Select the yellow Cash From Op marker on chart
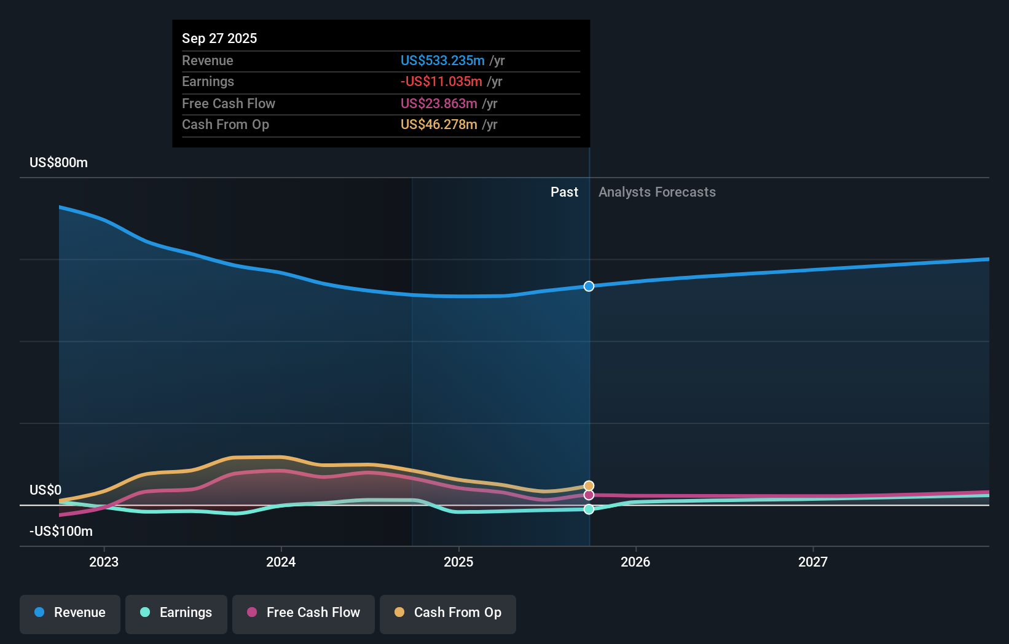 [x=588, y=485]
